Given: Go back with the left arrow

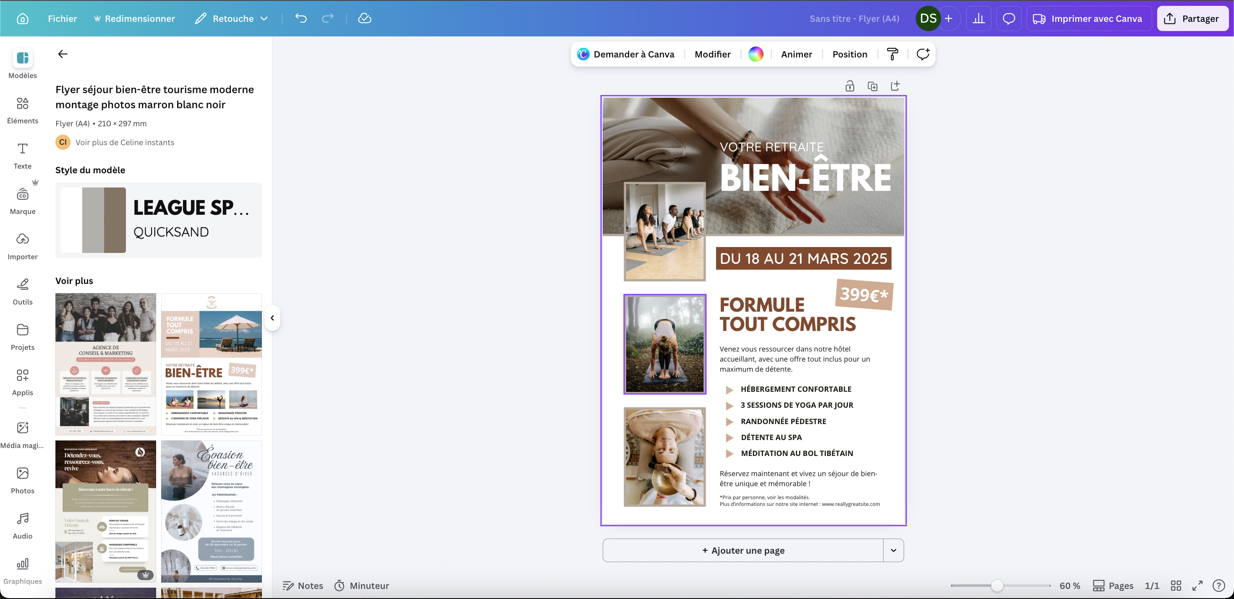Looking at the screenshot, I should tap(63, 54).
